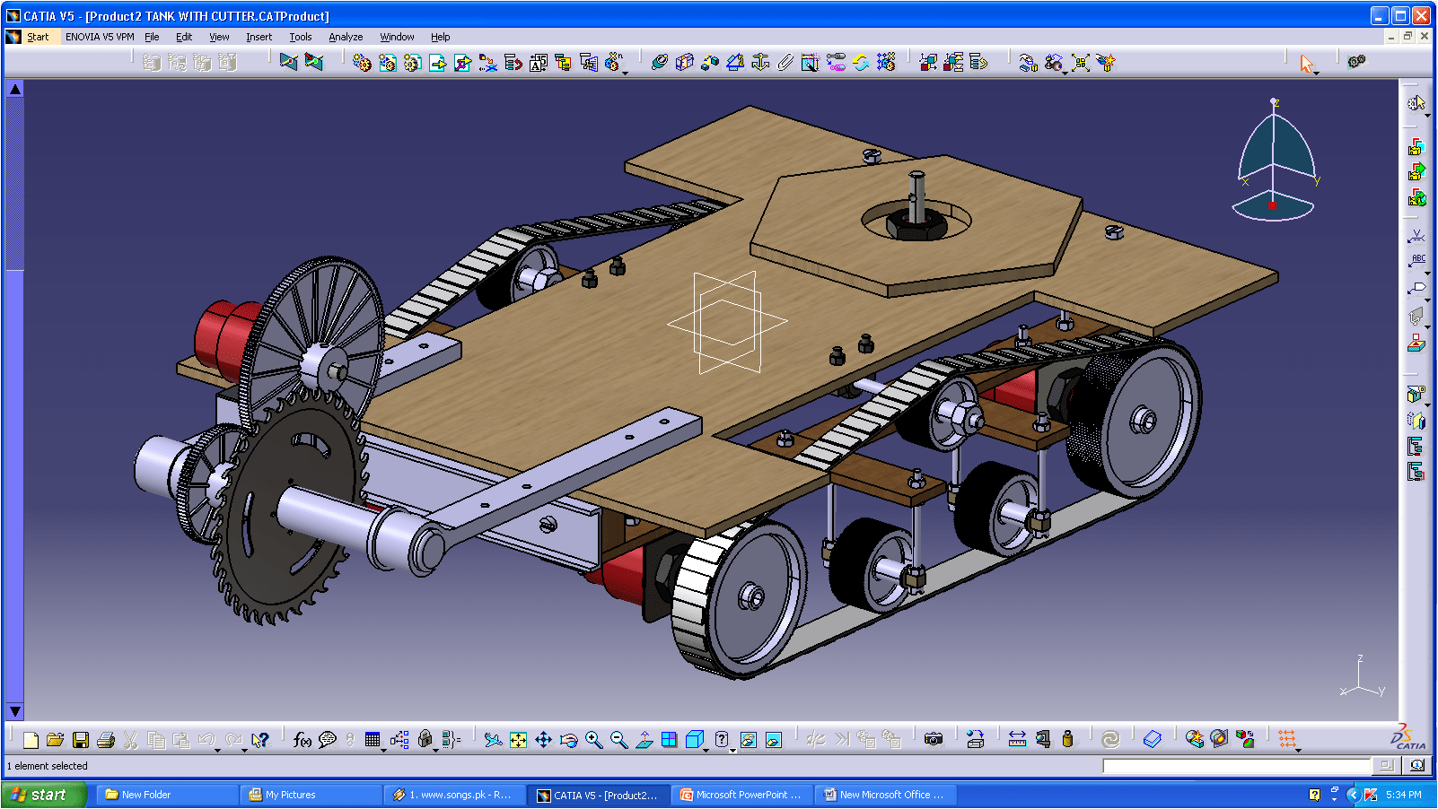Open the Formula f(x) tool
Image resolution: width=1438 pixels, height=809 pixels.
tap(302, 740)
